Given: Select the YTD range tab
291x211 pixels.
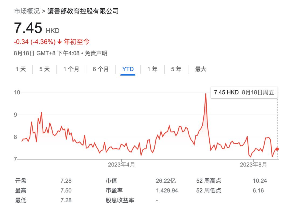Looking at the screenshot, I should 128,69.
